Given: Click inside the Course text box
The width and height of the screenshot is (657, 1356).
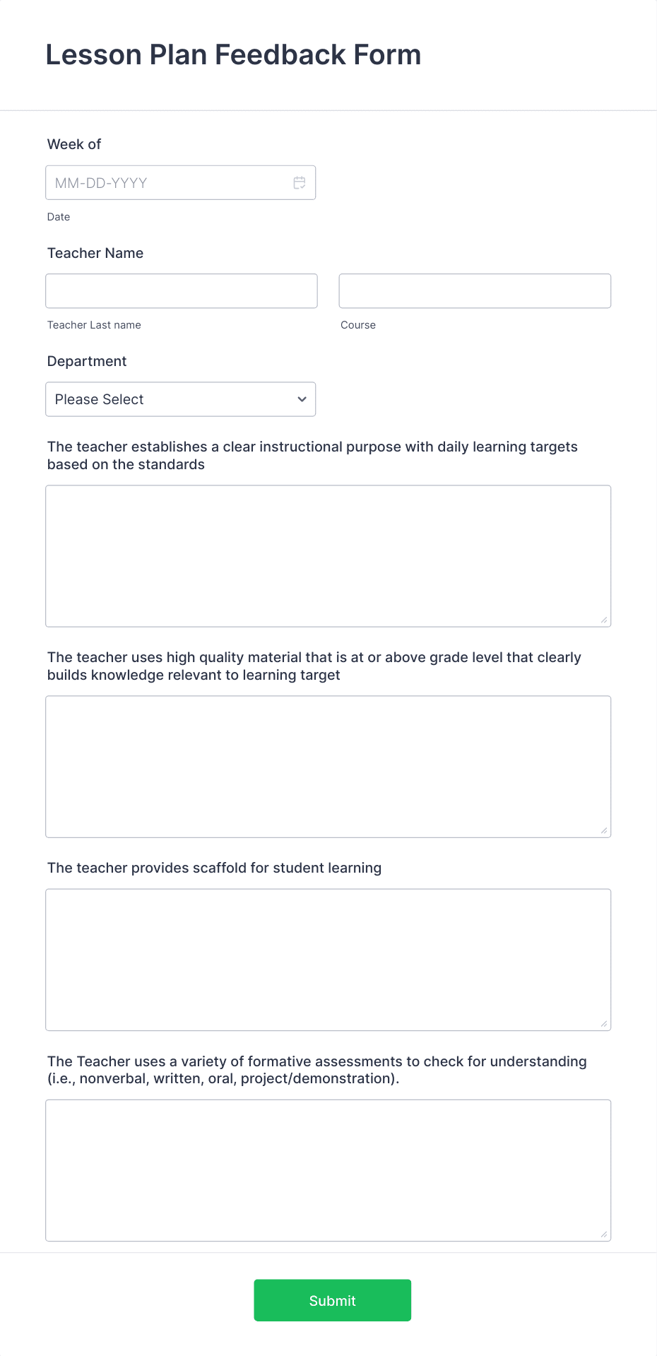Looking at the screenshot, I should tap(474, 290).
